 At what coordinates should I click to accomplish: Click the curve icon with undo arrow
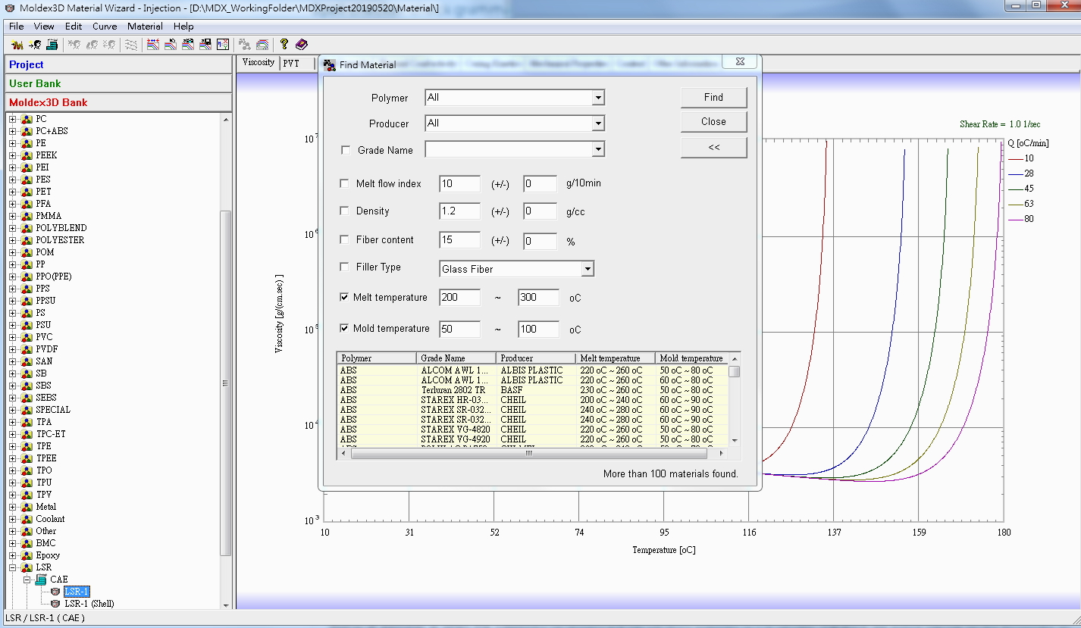pos(171,45)
